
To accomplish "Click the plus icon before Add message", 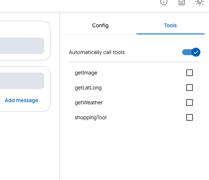I will (x=0, y=100).
